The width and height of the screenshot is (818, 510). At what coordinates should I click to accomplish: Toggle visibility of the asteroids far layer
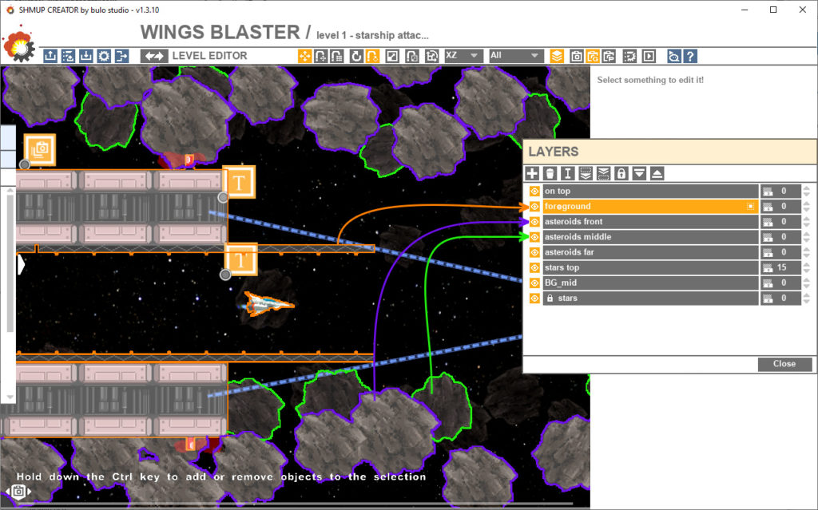533,251
